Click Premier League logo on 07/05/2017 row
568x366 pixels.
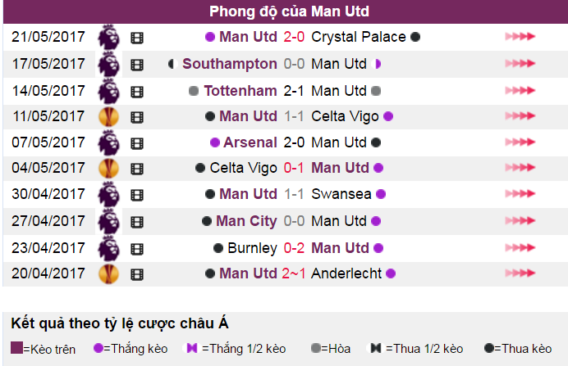[x=108, y=142]
